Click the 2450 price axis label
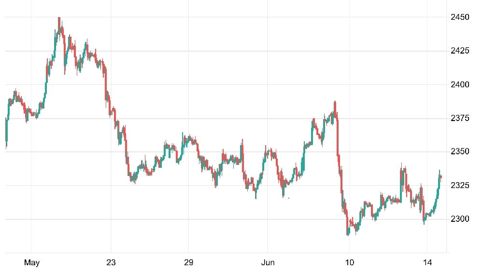 (460, 17)
